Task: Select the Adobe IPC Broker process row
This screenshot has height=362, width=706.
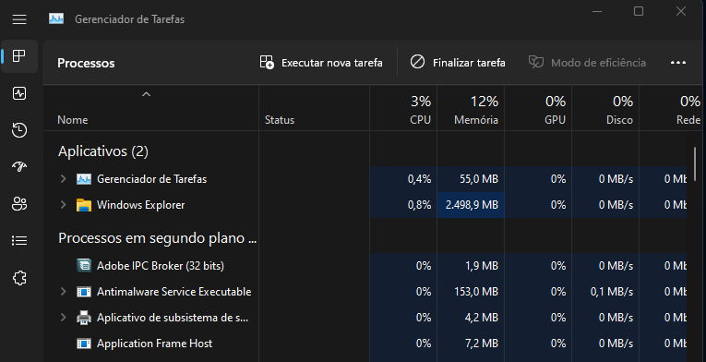Action: [x=365, y=266]
